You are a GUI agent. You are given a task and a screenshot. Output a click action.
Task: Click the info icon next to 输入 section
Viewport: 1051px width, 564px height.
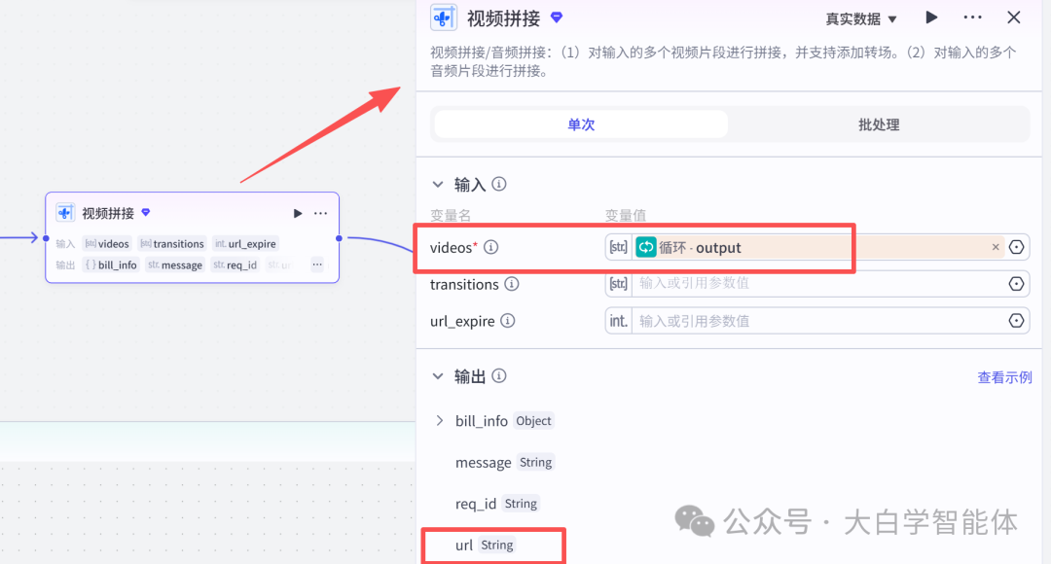pos(498,184)
